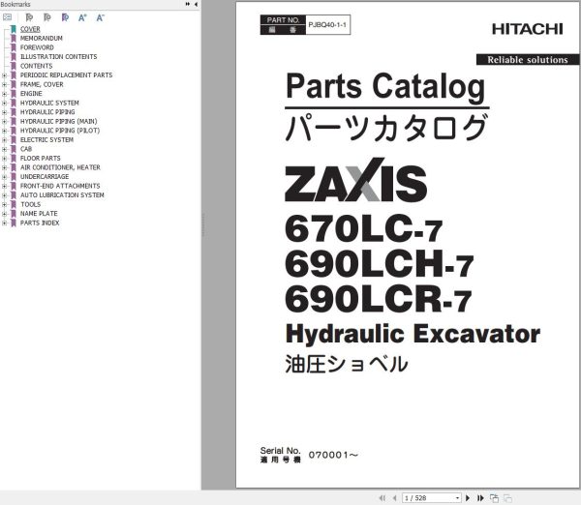Click the previous view icon in status bar

coord(494,498)
